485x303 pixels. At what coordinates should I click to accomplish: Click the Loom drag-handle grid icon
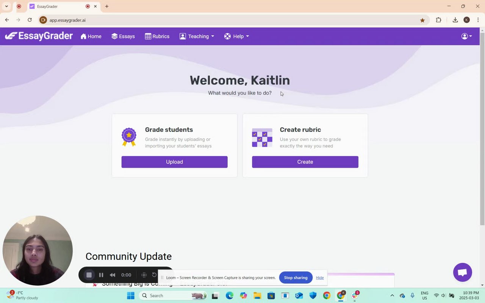click(144, 275)
